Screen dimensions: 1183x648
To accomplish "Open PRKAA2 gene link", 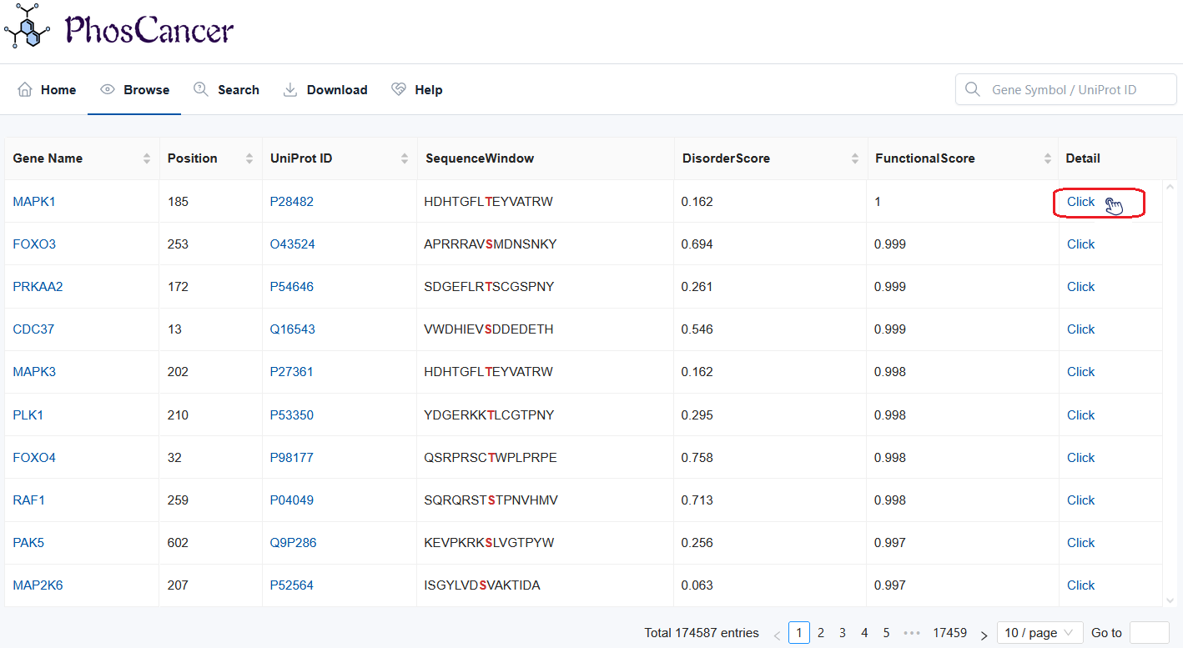I will (38, 287).
